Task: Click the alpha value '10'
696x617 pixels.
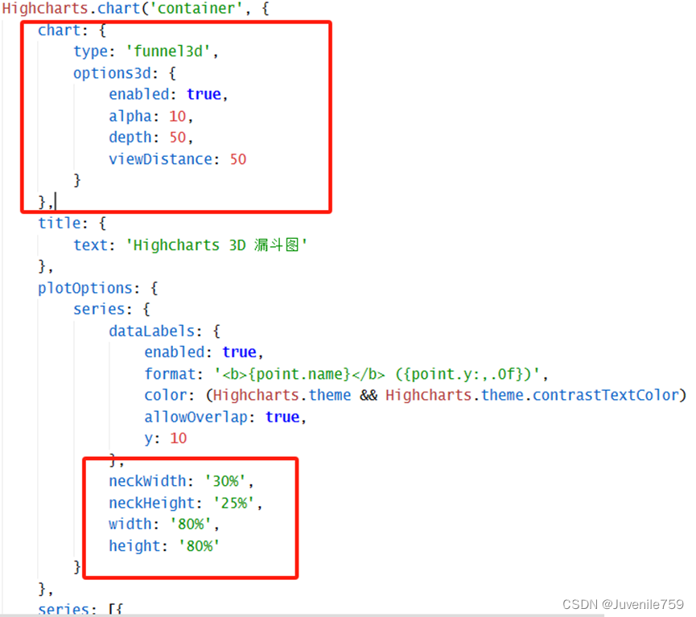Action: [x=178, y=116]
